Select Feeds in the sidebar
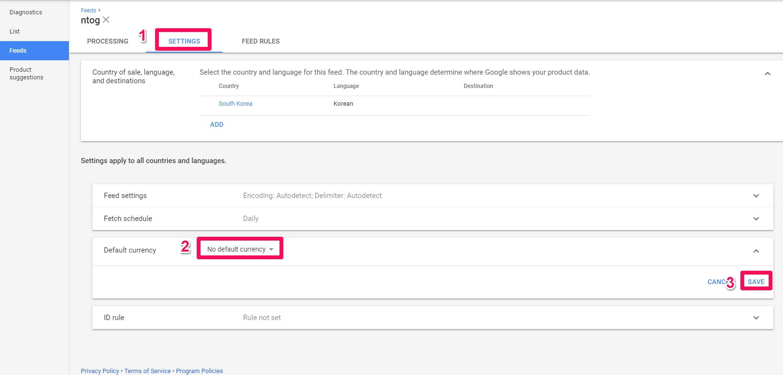783x375 pixels. pos(18,51)
